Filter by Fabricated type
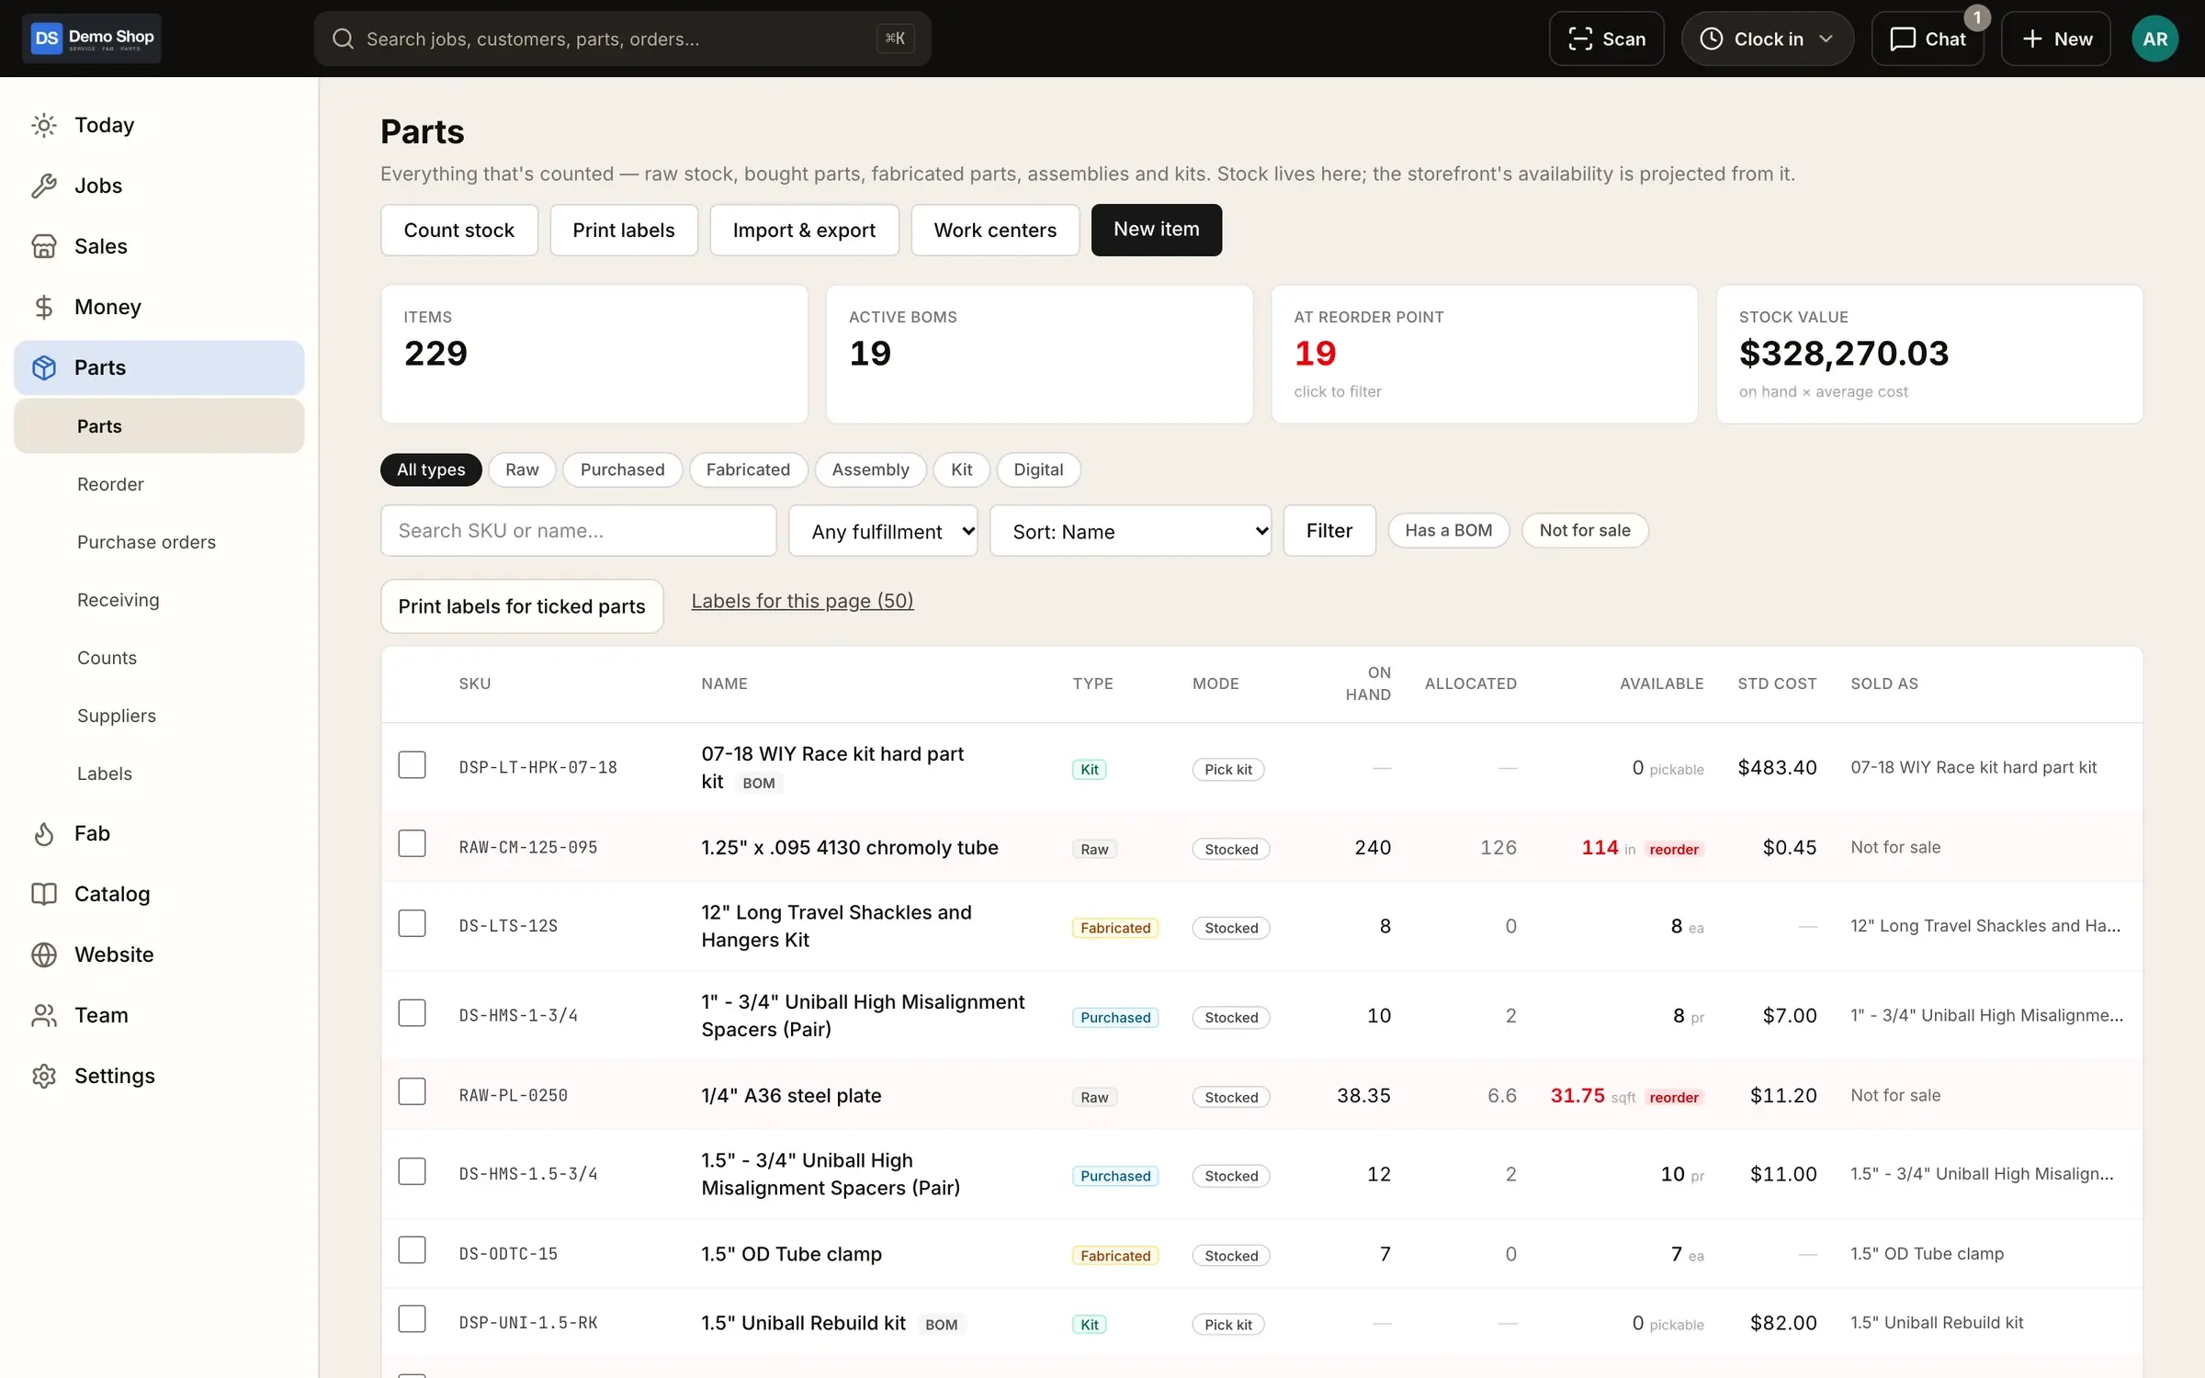This screenshot has width=2205, height=1378. point(748,469)
